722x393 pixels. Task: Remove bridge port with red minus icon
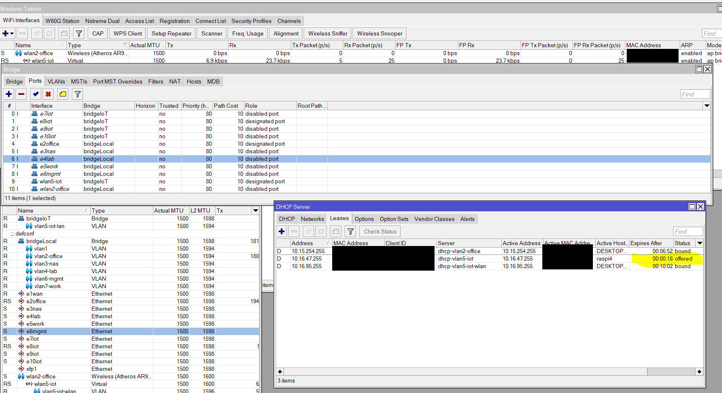[x=21, y=94]
